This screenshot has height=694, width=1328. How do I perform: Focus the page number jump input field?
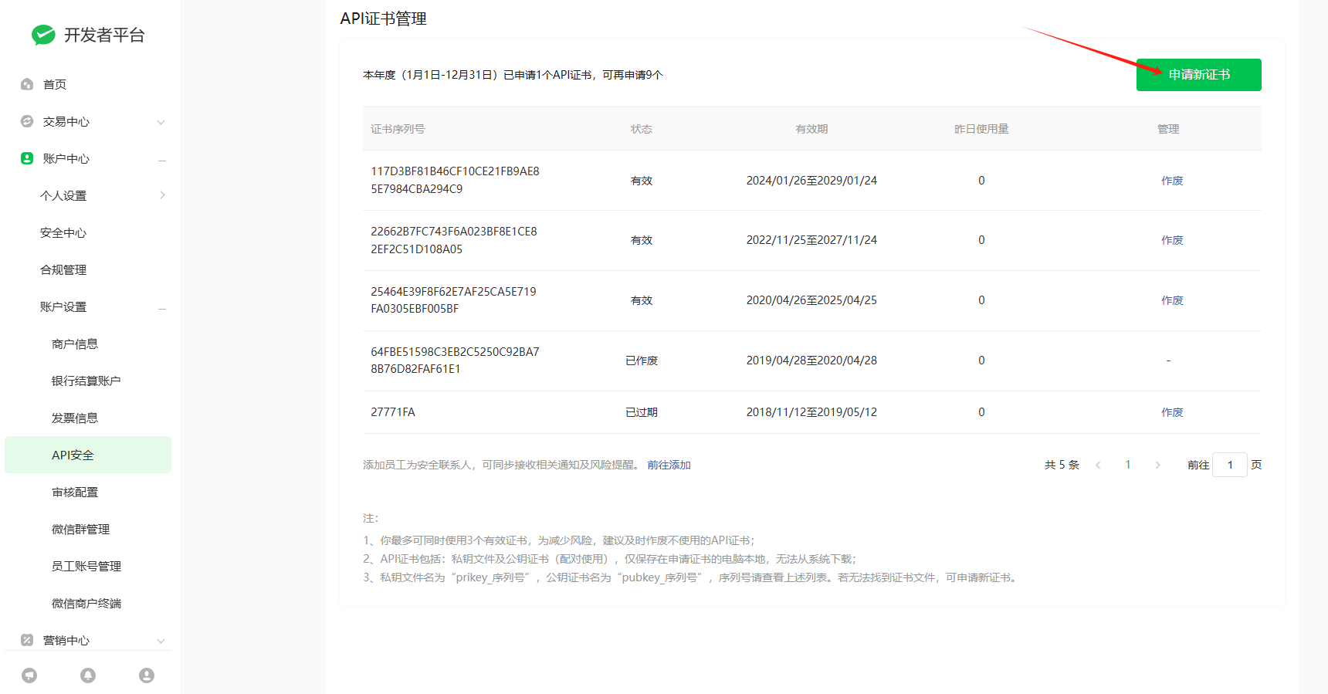click(1229, 465)
